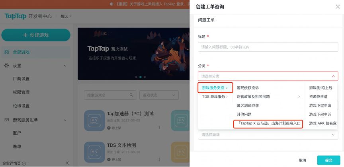The width and height of the screenshot is (344, 167).
Task: Open the 易玩 account dropdown
Action: pos(66,16)
